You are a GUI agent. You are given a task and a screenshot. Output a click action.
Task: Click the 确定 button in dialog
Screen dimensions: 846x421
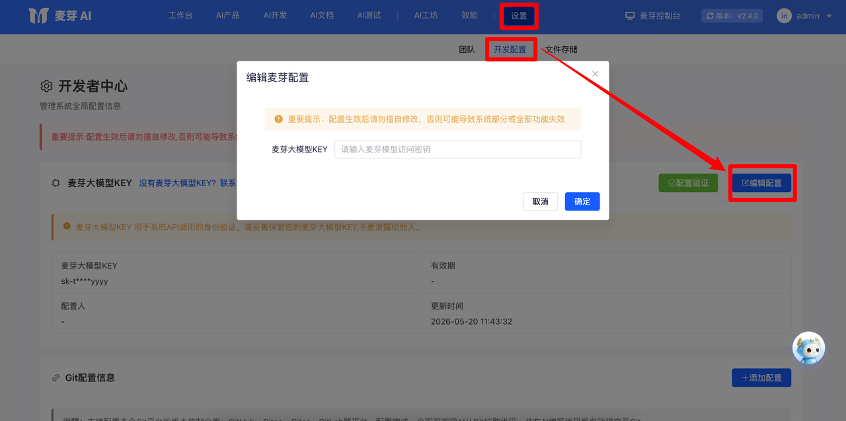click(x=582, y=201)
